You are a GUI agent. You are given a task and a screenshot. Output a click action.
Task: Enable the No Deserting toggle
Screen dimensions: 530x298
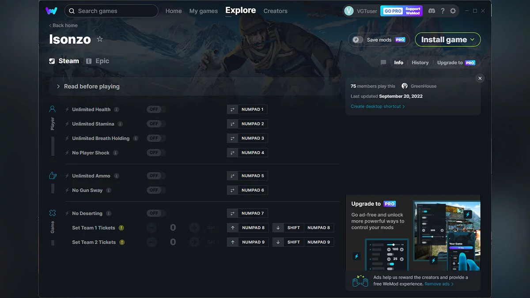[156, 213]
